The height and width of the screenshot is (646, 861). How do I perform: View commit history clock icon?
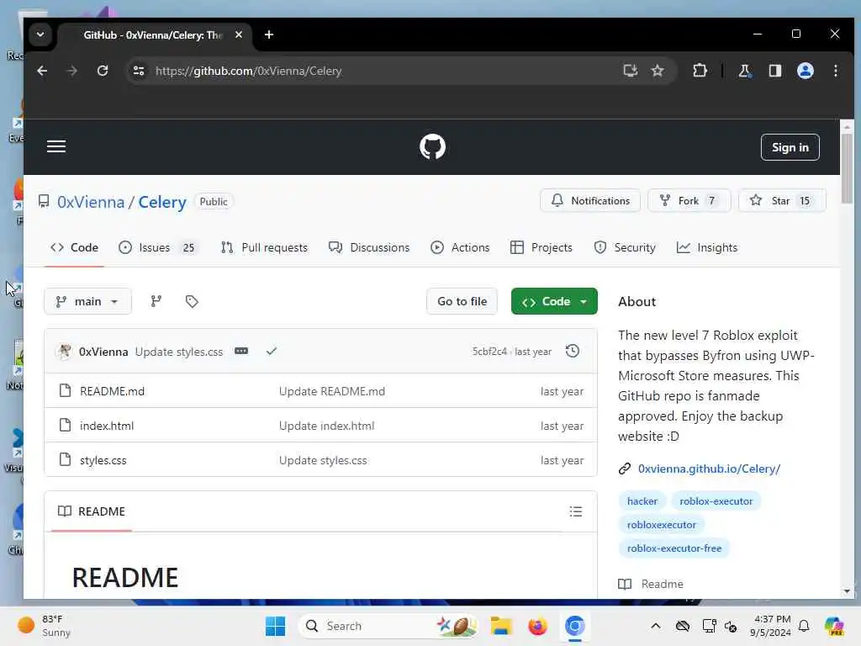(x=572, y=351)
